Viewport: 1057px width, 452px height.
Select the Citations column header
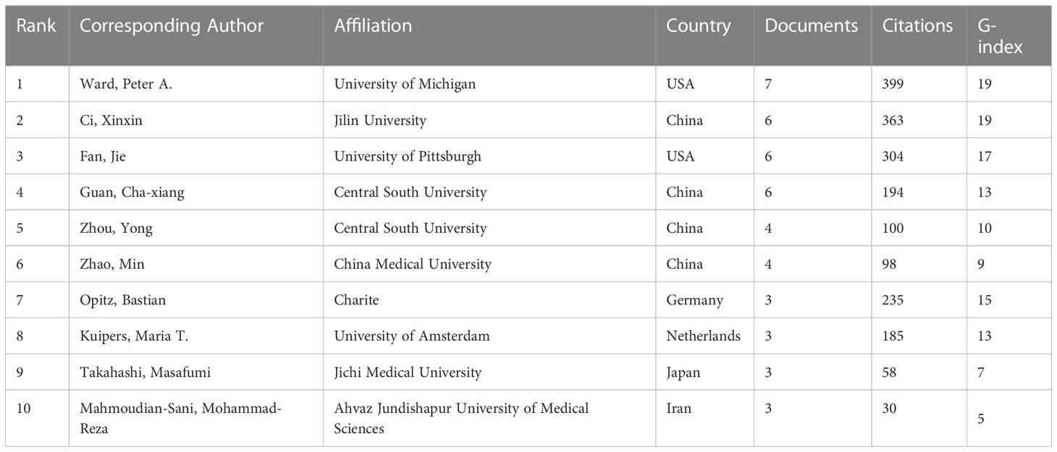[x=917, y=26]
